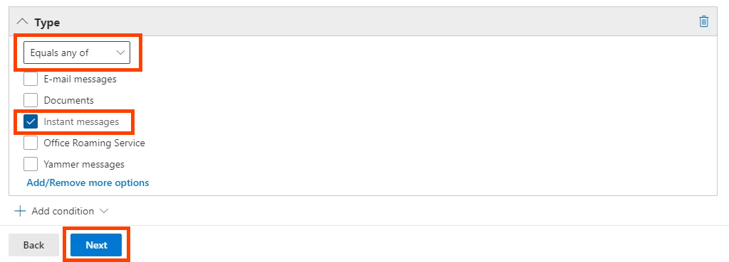Open the Equals any of dropdown
The width and height of the screenshot is (729, 262).
[77, 53]
